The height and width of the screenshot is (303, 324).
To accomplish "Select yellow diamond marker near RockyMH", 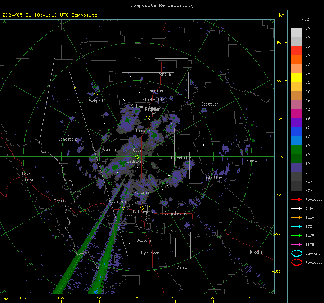I will pyautogui.click(x=96, y=94).
